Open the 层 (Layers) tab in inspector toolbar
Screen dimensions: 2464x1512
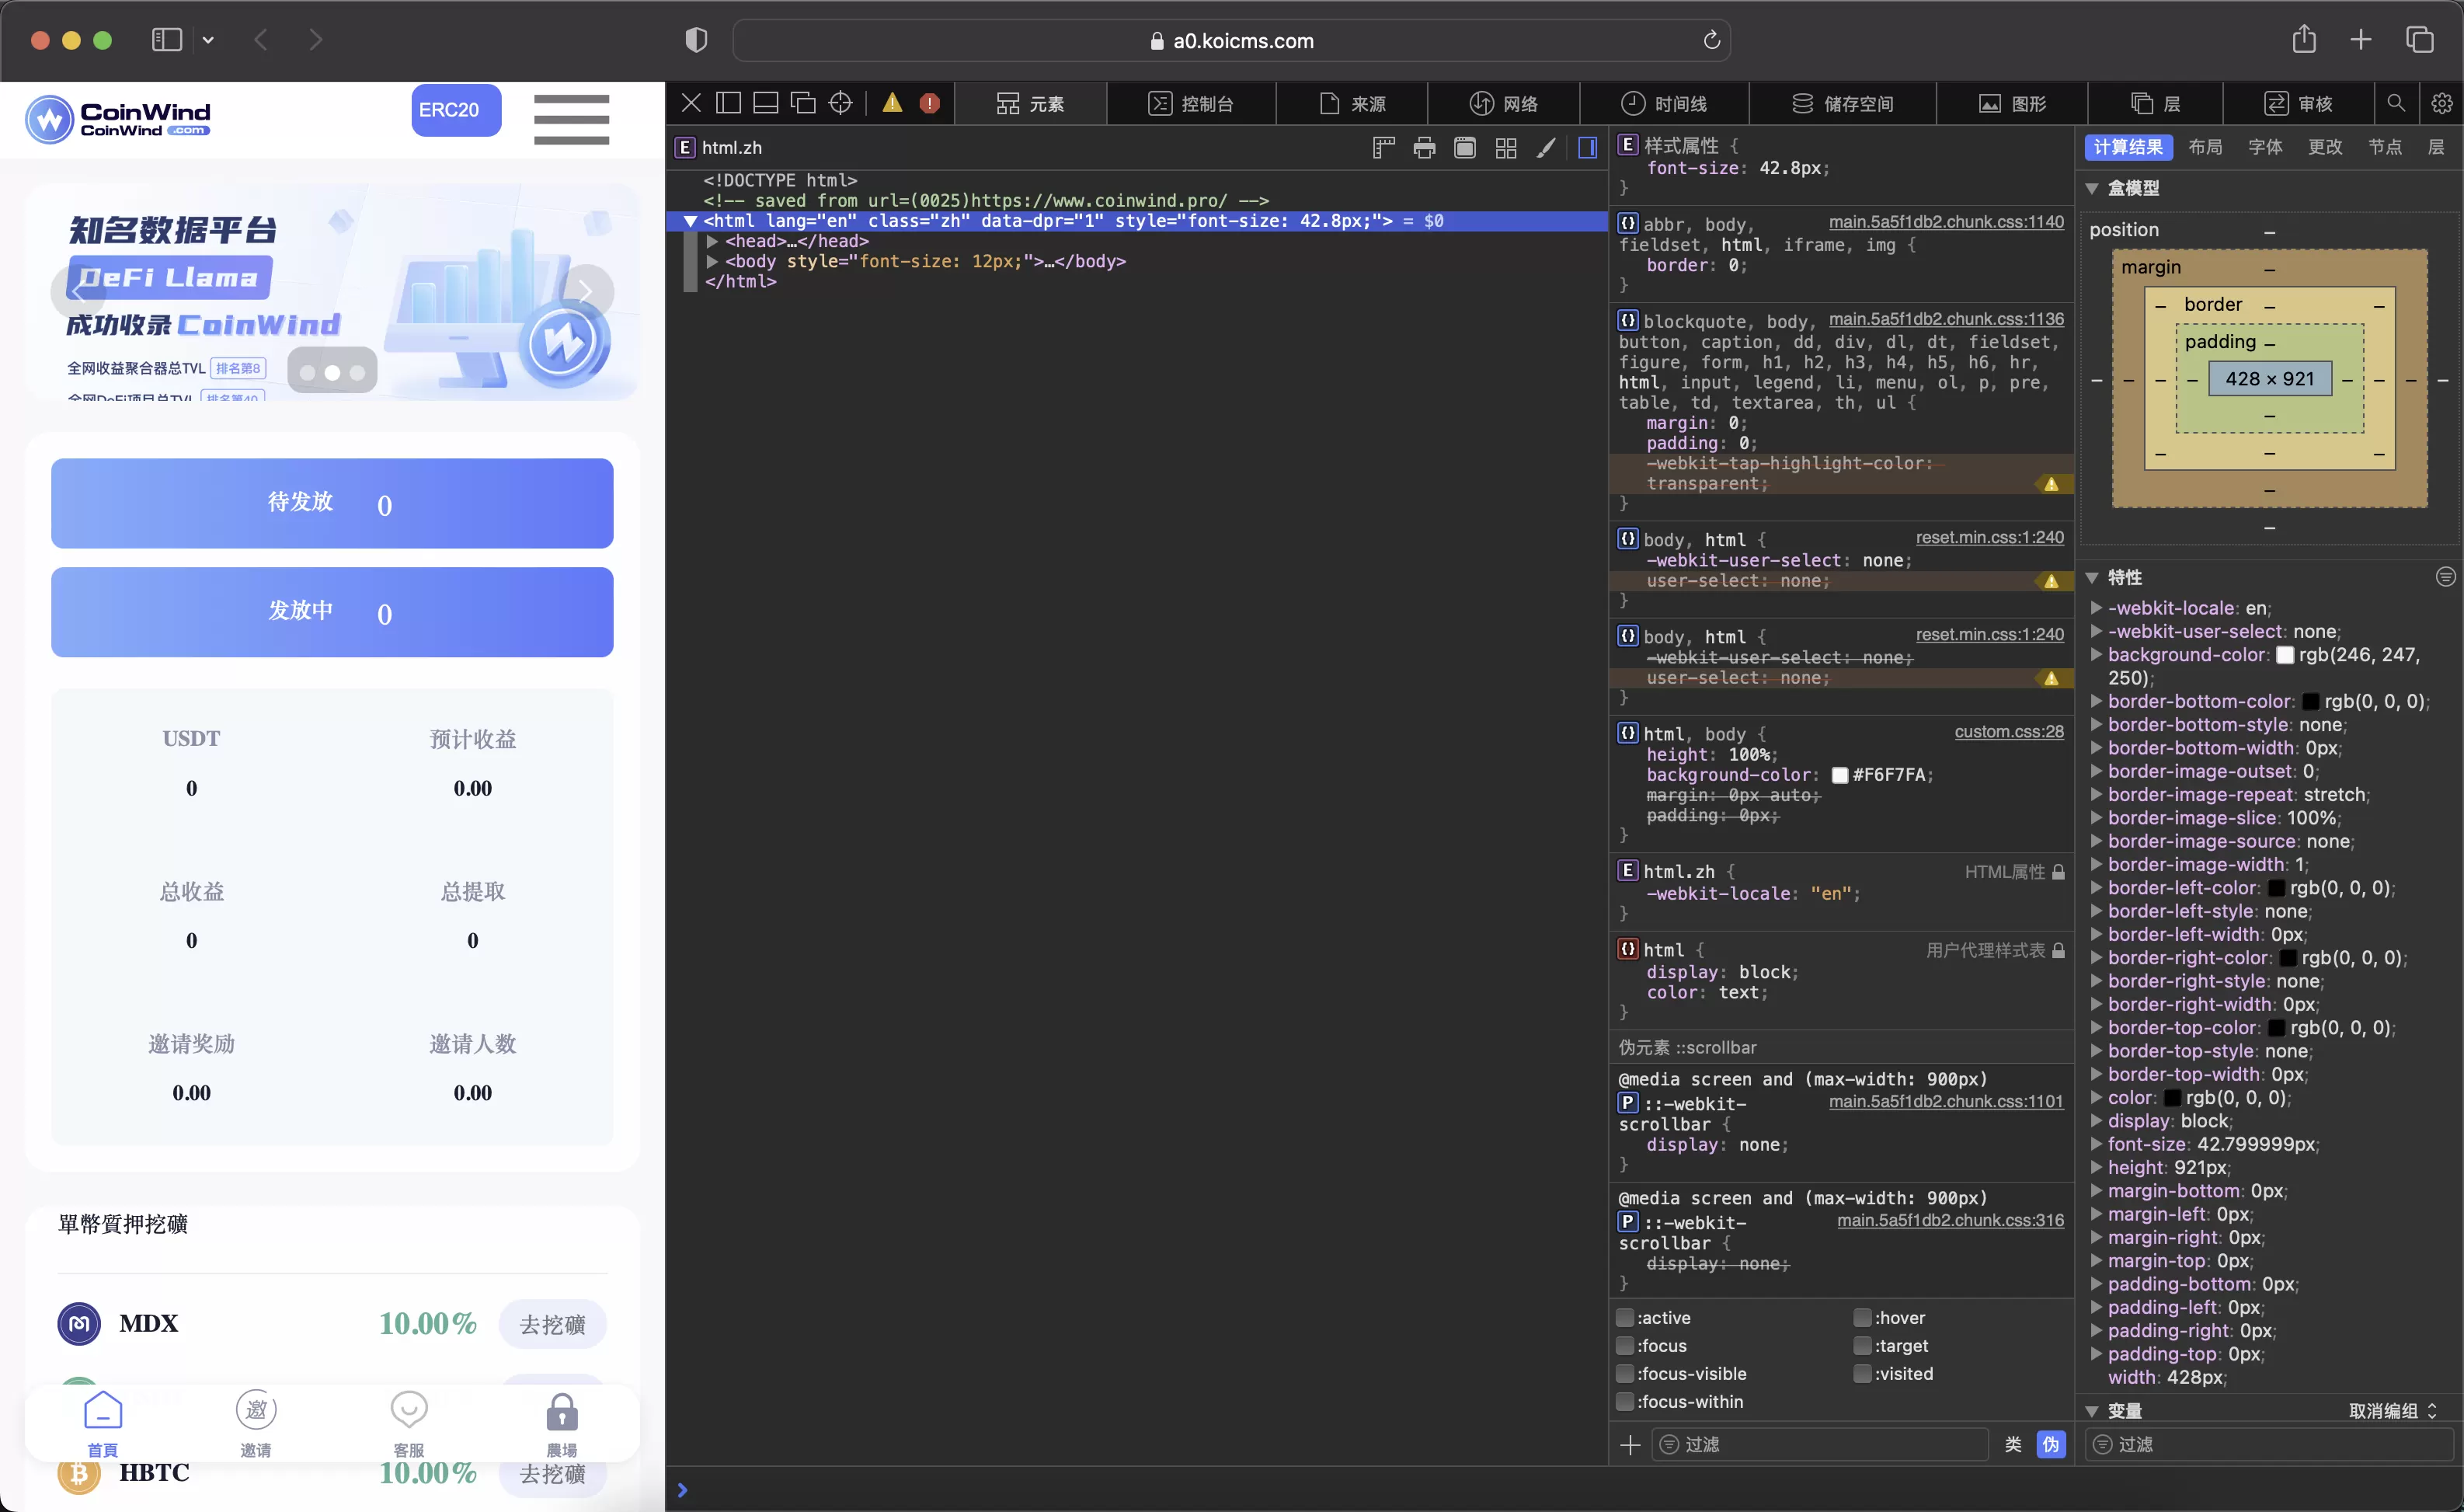point(2155,104)
